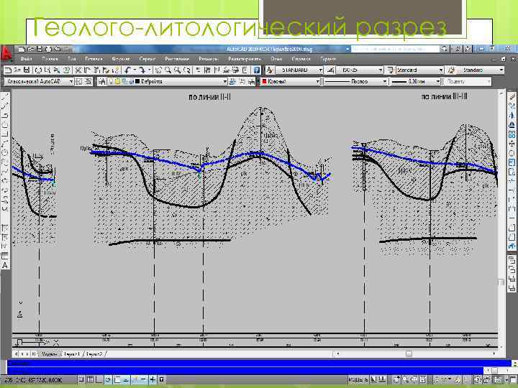Click the Dimension Style icon beside ISO-25
Image resolution: width=518 pixels, height=388 pixels.
330,70
